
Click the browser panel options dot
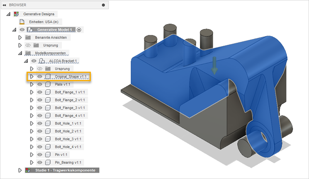pos(103,5)
